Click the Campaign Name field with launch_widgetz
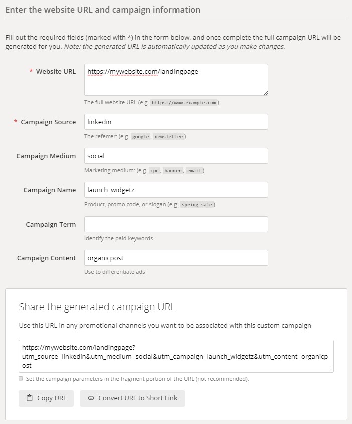Viewport: 352px width, 424px height. tap(176, 190)
